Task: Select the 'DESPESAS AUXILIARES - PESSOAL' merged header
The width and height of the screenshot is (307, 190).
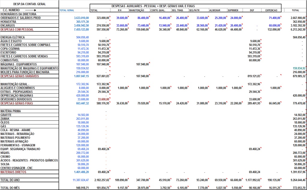Action: [153, 6]
